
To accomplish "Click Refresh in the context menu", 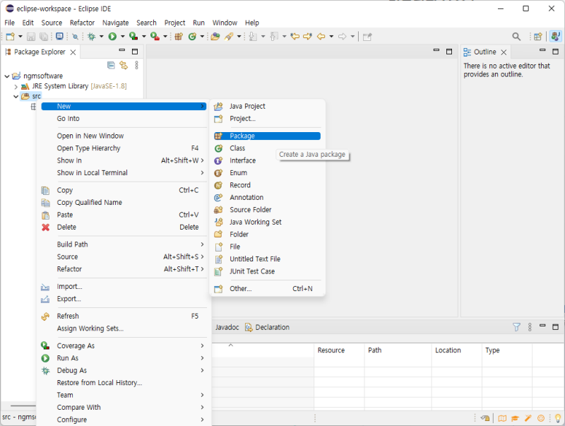I will pos(124,316).
